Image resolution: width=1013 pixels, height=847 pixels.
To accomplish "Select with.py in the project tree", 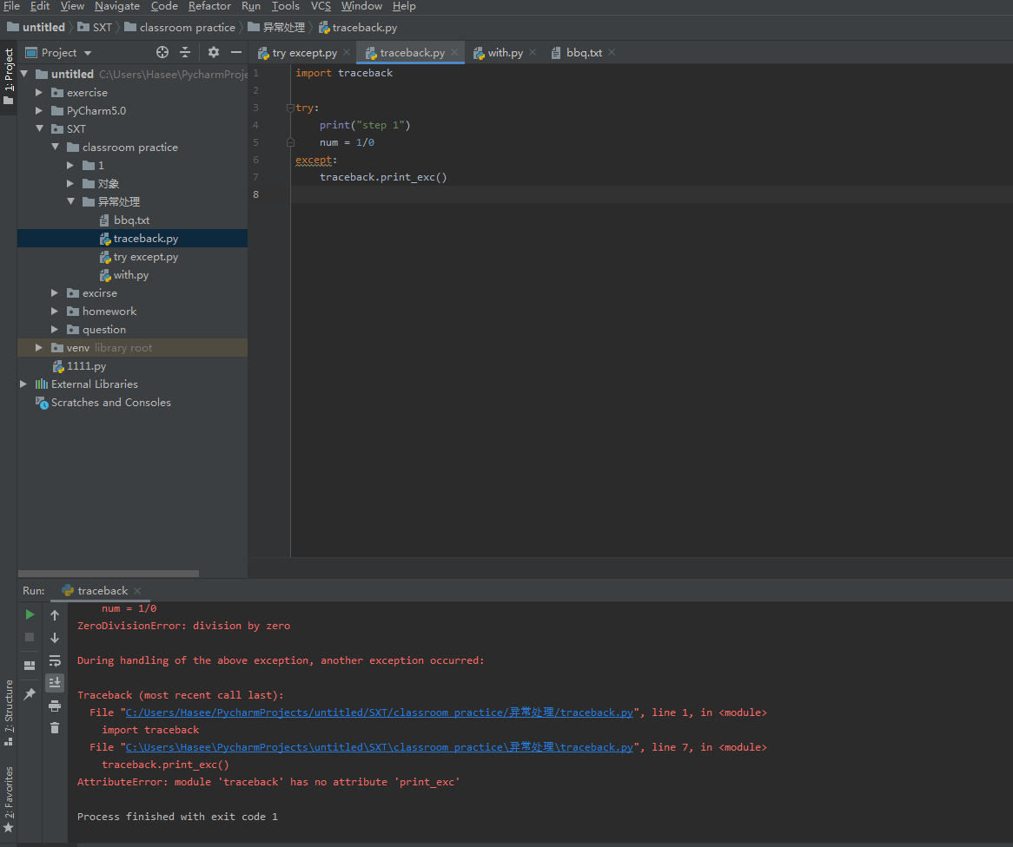I will 132,275.
